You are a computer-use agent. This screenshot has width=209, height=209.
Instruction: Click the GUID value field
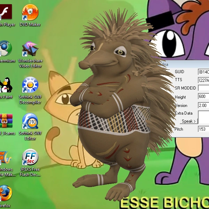[203, 72]
